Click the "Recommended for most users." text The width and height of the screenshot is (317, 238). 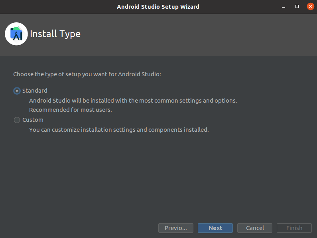click(x=71, y=110)
